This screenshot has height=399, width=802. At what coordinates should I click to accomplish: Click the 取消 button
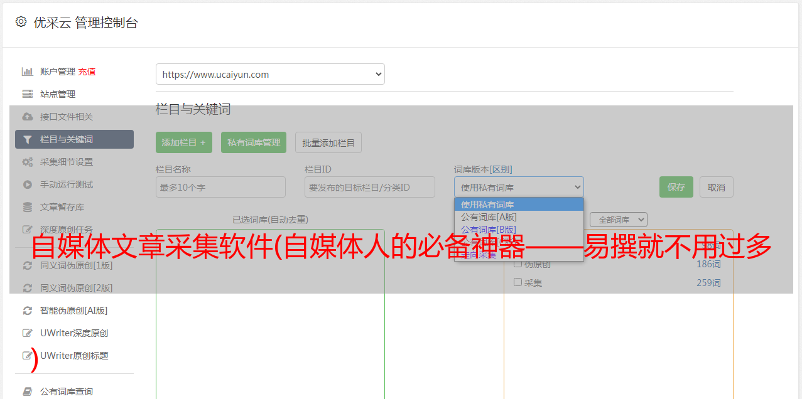point(717,187)
